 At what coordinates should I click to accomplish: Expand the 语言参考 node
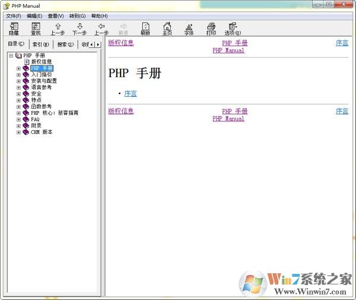pyautogui.click(x=18, y=87)
